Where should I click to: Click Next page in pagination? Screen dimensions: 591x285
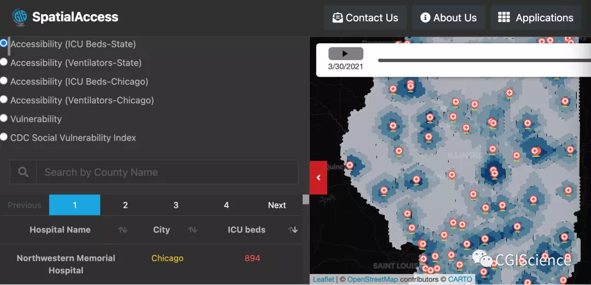click(x=276, y=205)
